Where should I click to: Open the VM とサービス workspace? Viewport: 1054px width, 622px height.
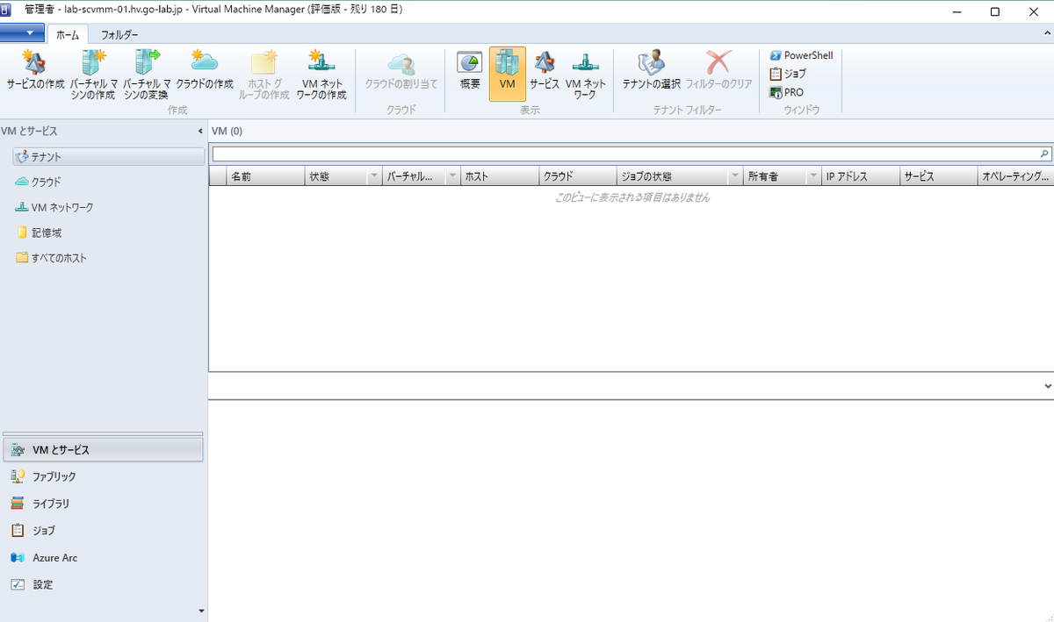tap(103, 449)
